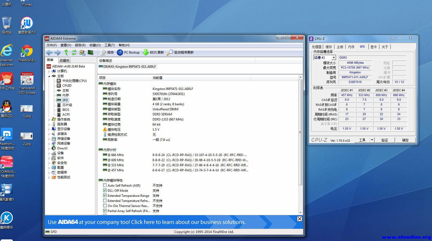Open PC Backup from the toolbar
This screenshot has width=432, height=241.
pyautogui.click(x=128, y=52)
